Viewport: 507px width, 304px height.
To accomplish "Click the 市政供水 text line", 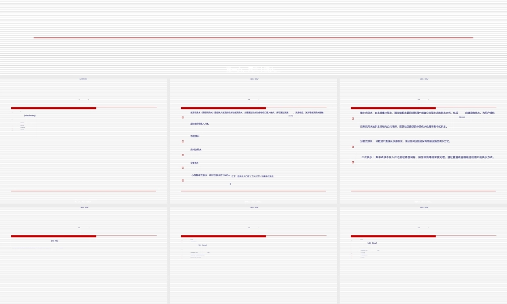I will click(x=195, y=136).
